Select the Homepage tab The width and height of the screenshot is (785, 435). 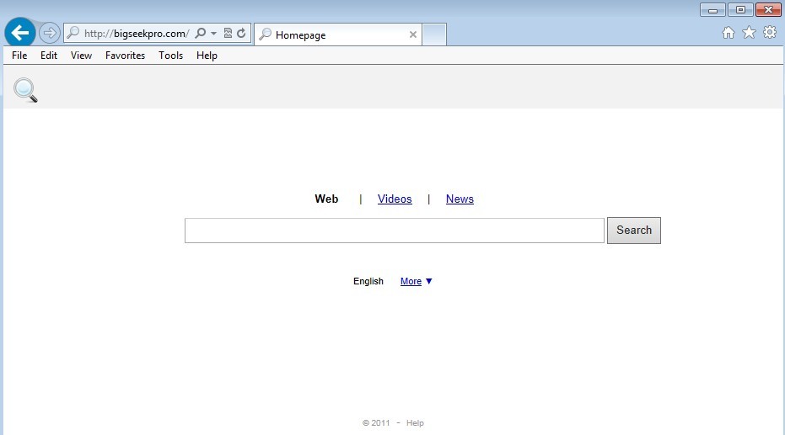338,34
